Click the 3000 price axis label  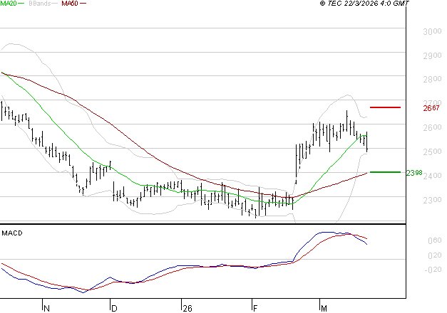[432, 31]
